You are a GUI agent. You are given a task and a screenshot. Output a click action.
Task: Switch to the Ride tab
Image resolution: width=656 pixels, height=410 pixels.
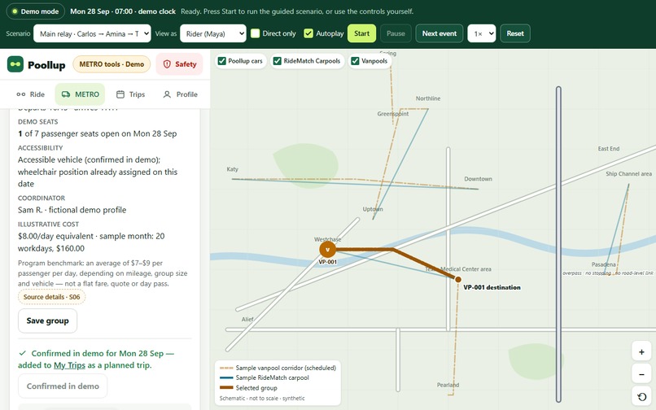[x=31, y=94]
